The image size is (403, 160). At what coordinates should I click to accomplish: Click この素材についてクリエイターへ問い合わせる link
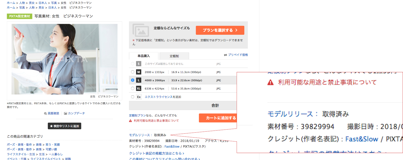164,159
